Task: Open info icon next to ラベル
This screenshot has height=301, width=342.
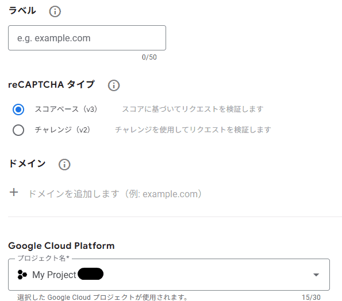Action: (x=55, y=11)
